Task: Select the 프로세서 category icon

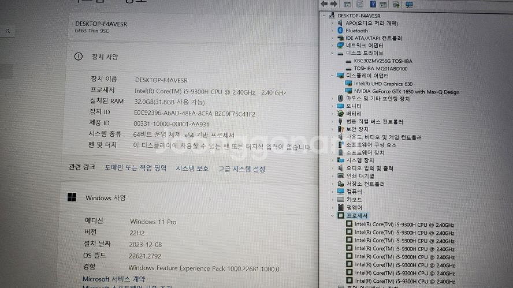Action: click(x=341, y=215)
